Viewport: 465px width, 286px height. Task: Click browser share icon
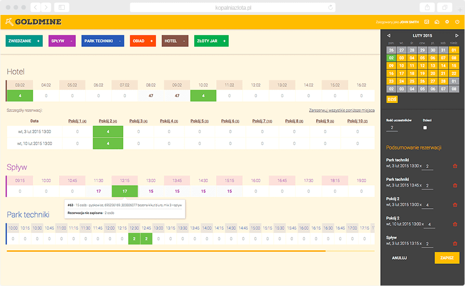(427, 7)
